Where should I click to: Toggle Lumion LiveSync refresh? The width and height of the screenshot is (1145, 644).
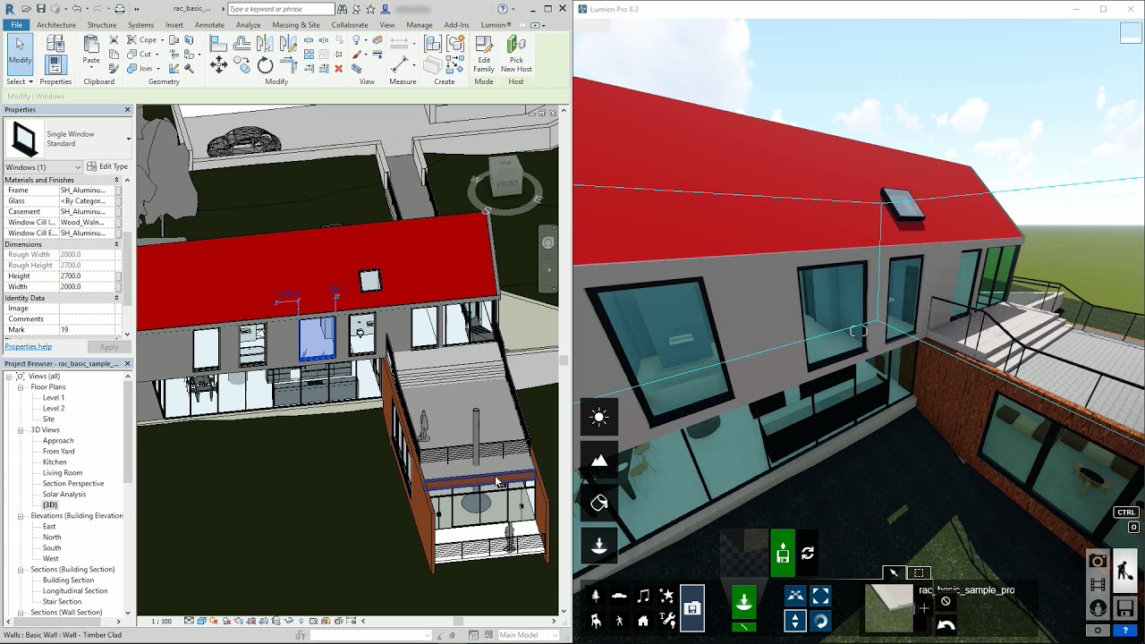point(807,553)
